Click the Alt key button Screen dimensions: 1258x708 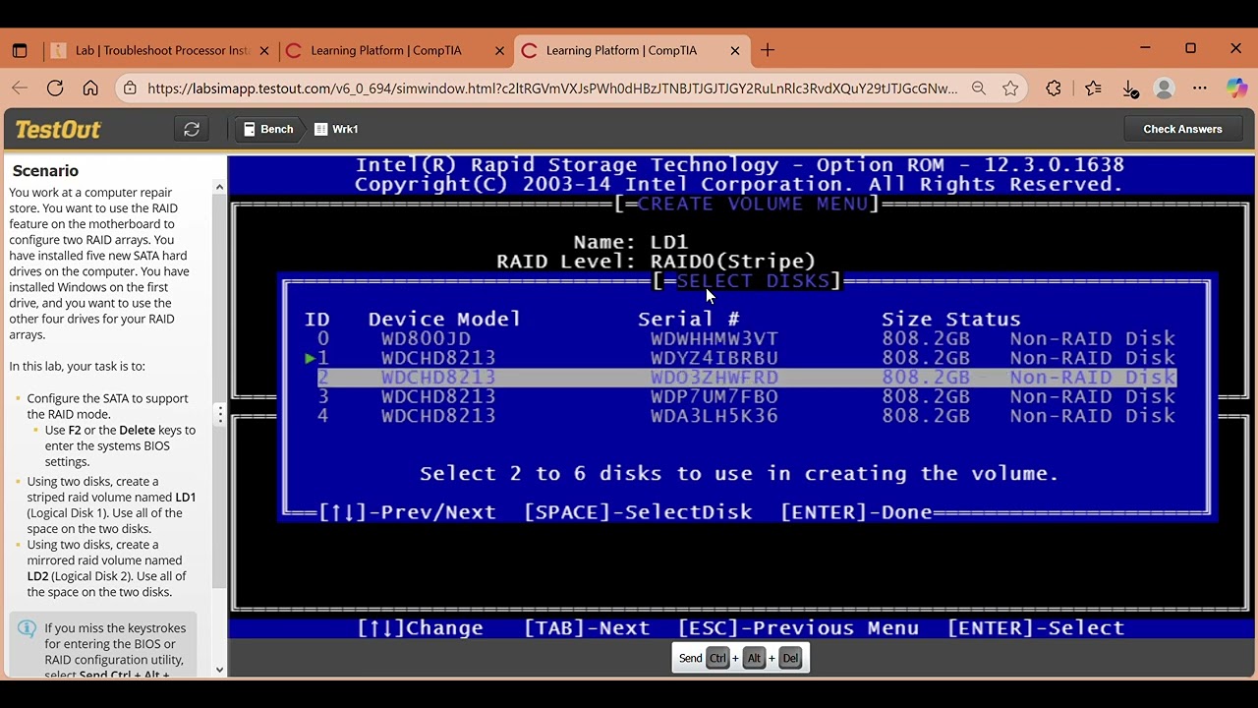point(754,659)
